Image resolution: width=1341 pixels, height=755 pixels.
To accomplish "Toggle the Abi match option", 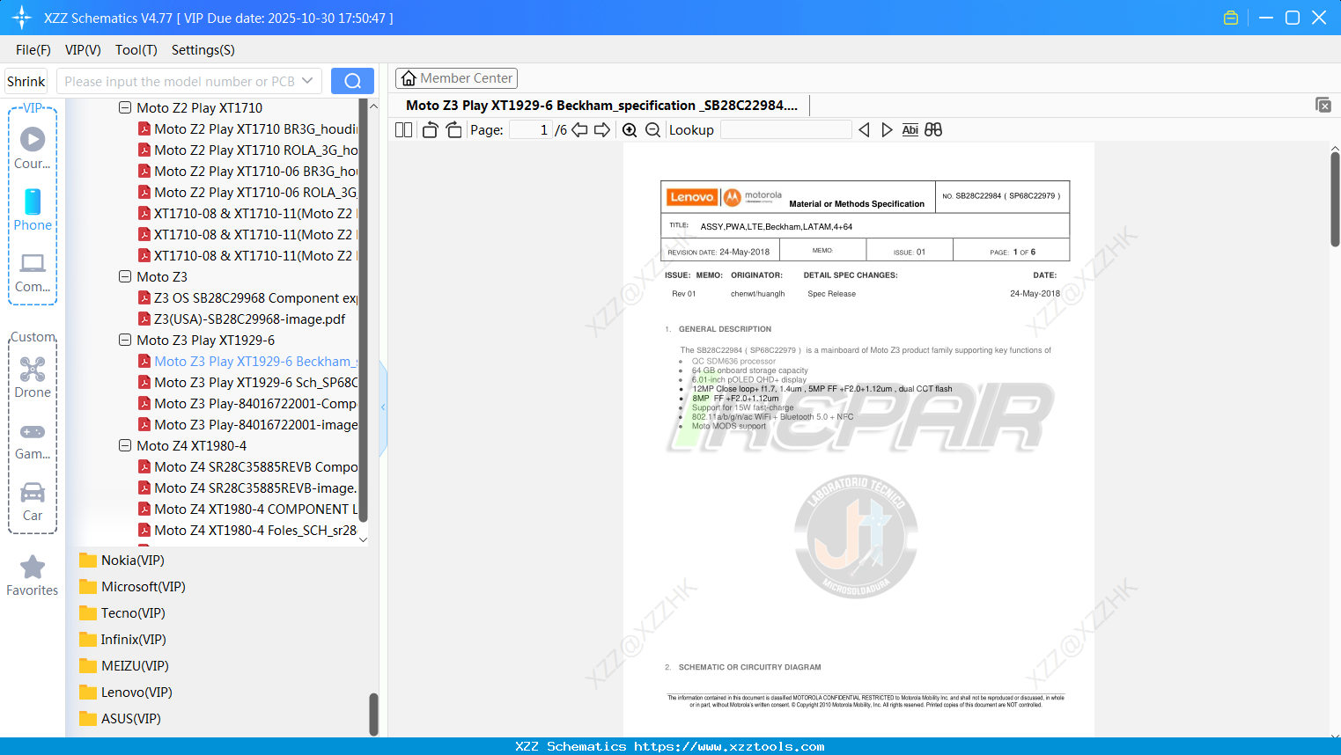I will 910,129.
